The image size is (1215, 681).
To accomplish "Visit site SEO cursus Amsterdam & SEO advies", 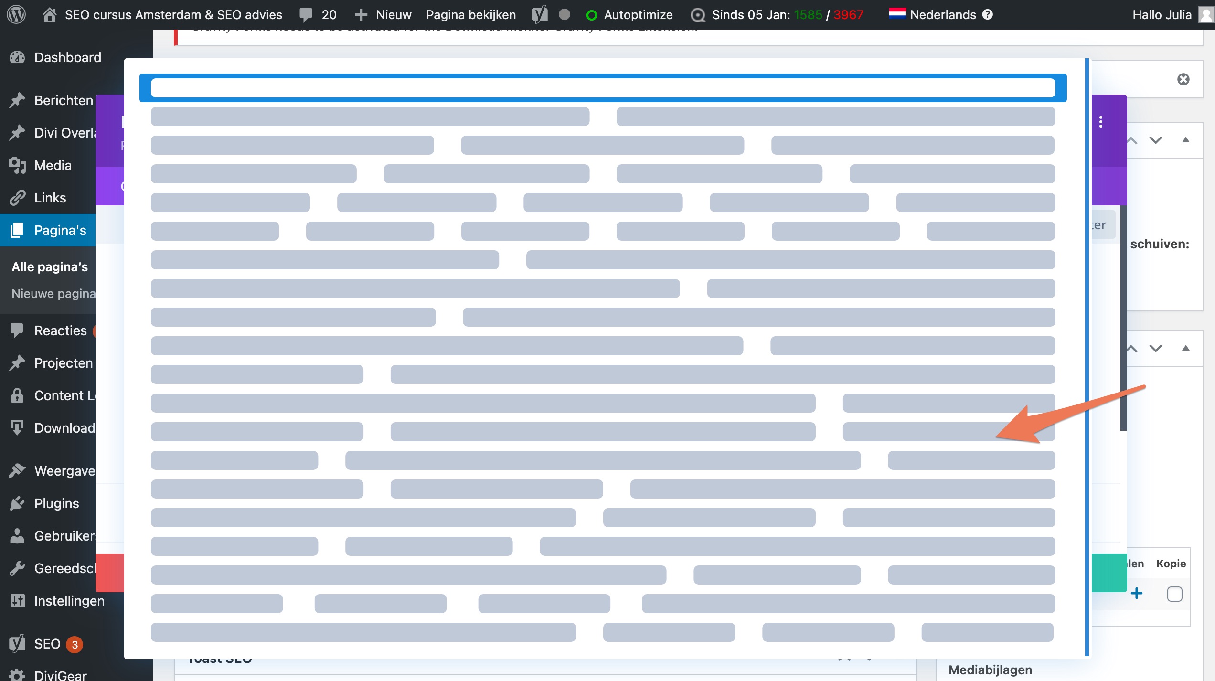I will [x=162, y=14].
